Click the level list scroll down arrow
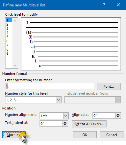The height and width of the screenshot is (145, 126). [15, 65]
